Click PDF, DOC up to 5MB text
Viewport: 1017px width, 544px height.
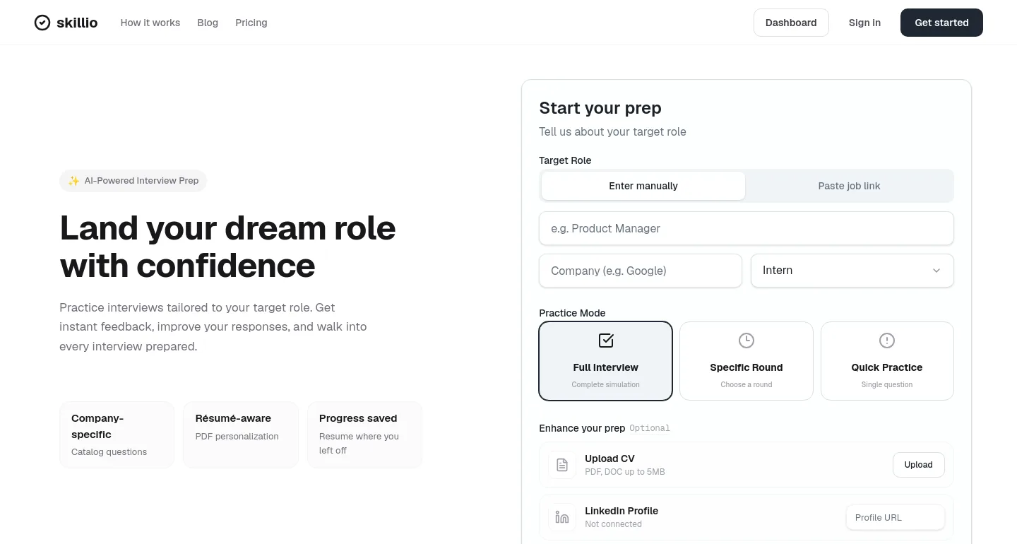click(625, 472)
